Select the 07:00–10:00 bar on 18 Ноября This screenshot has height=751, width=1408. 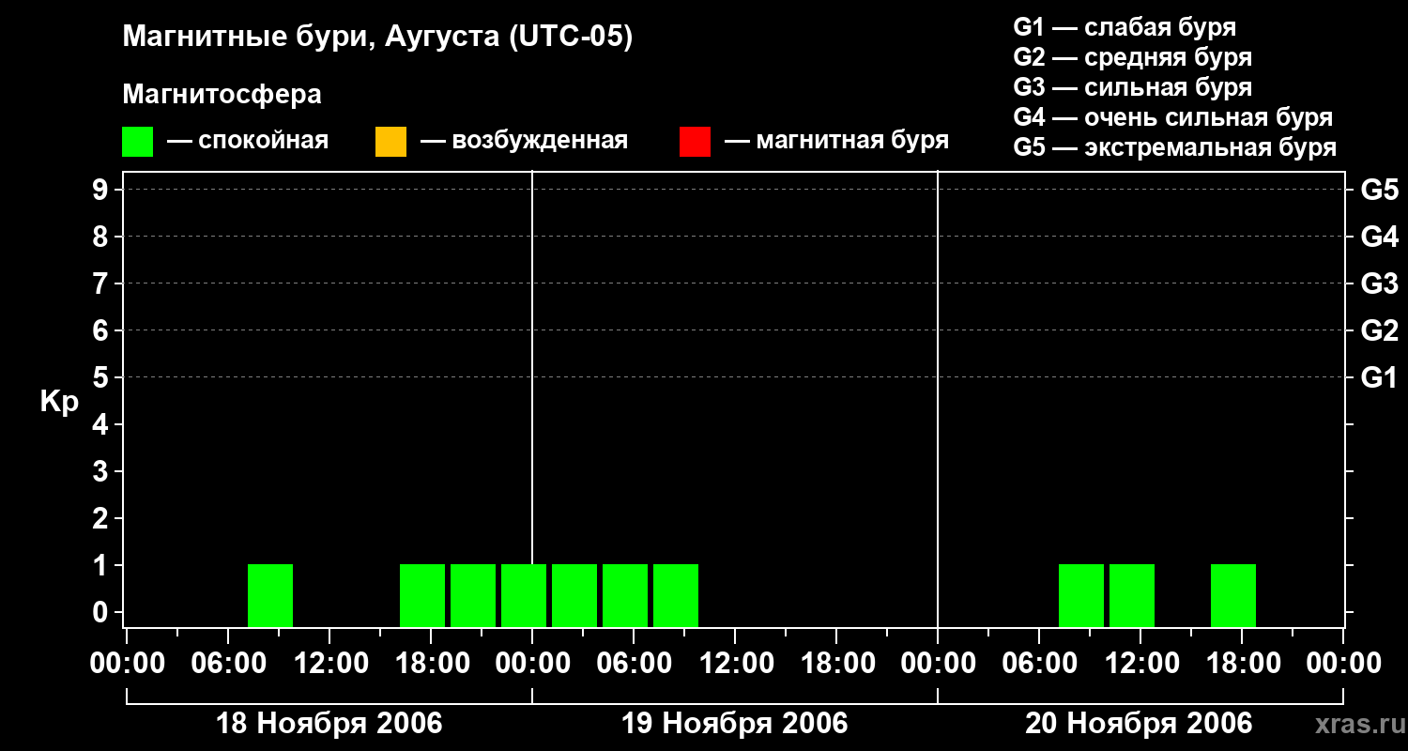[270, 595]
